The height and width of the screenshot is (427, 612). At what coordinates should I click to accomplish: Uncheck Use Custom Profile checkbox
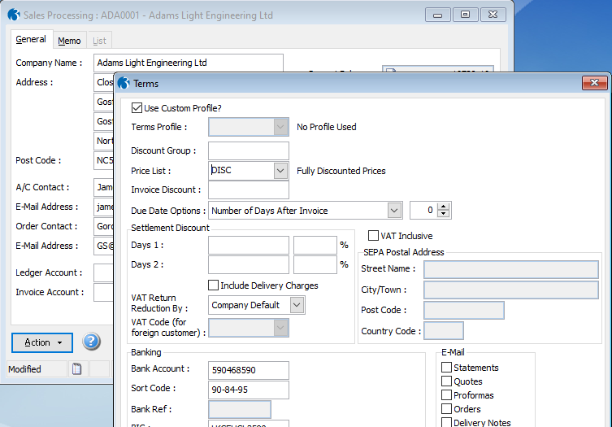coord(137,108)
